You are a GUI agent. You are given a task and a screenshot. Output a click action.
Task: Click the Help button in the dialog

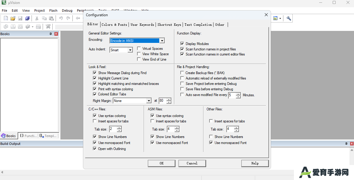coord(255,163)
